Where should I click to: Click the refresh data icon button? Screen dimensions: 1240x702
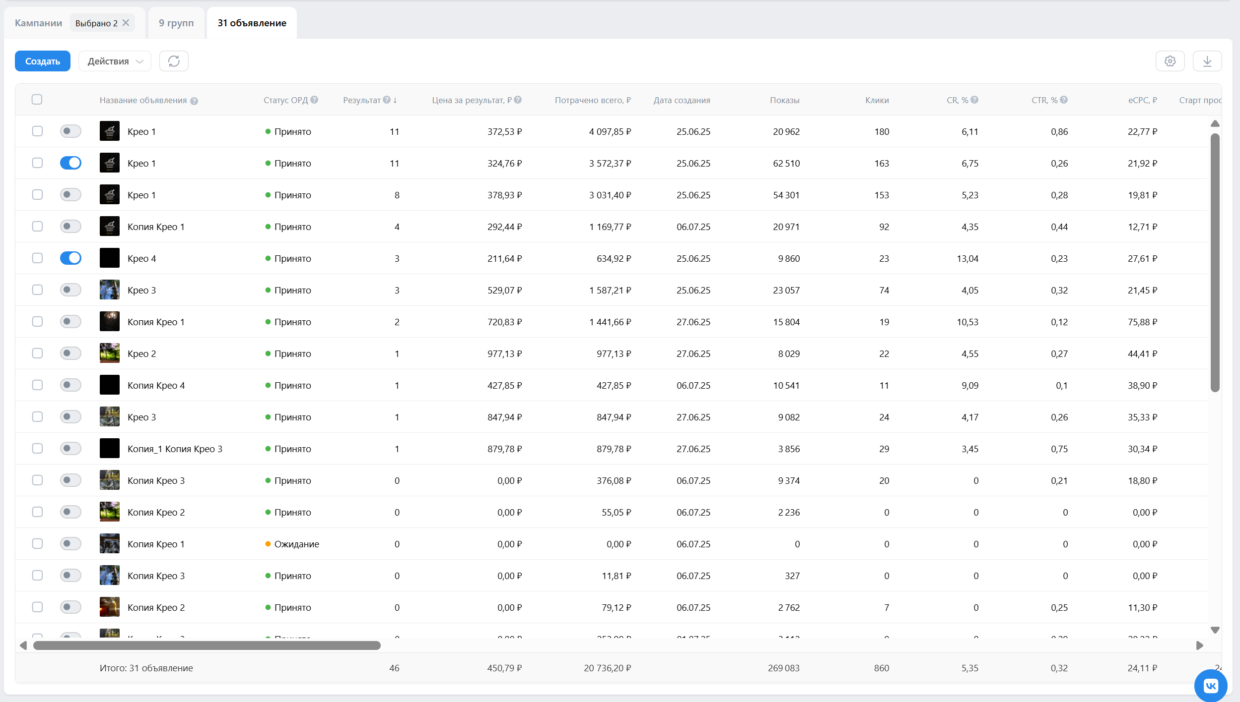174,61
